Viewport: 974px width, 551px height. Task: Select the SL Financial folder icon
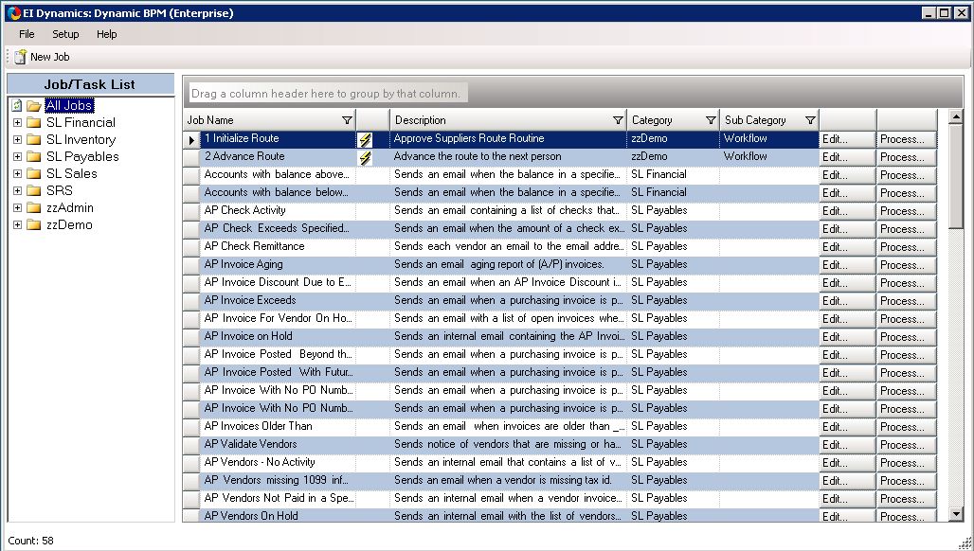tap(34, 123)
